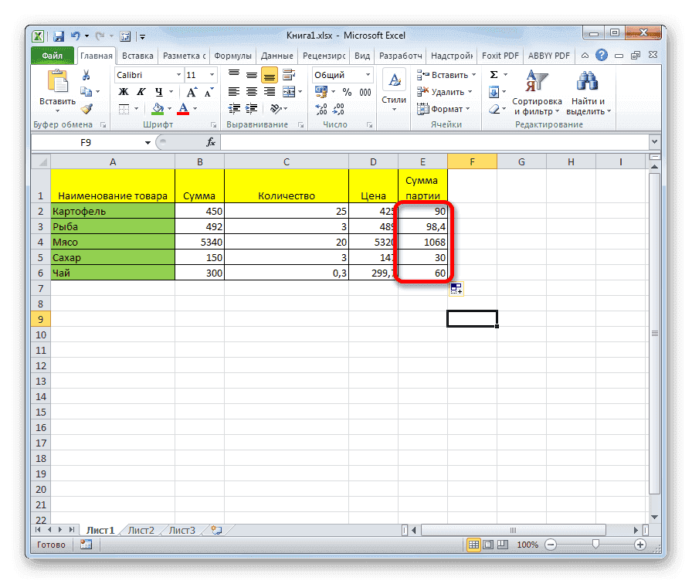Toggle underline formatting with Ч

coord(158,91)
